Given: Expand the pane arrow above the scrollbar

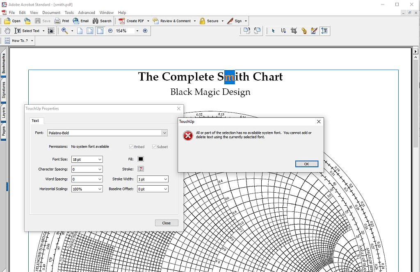Looking at the screenshot, I should [x=415, y=51].
